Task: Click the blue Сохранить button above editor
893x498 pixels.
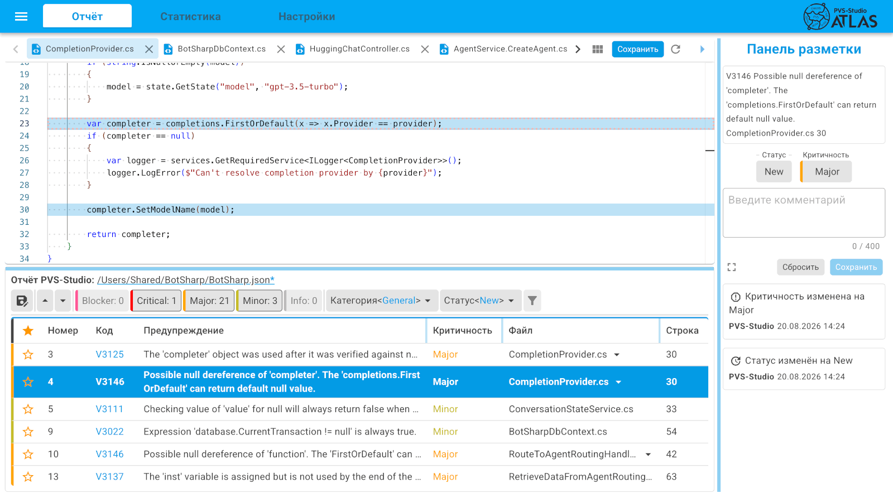Action: (x=637, y=49)
